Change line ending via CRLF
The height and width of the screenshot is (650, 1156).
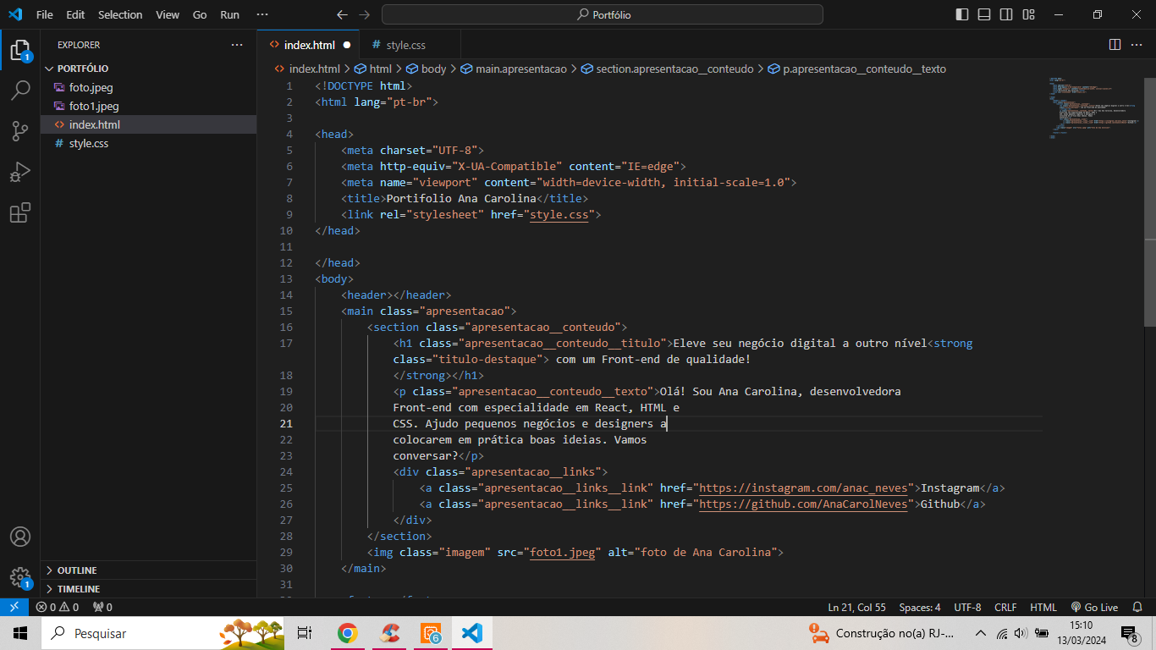coord(1005,607)
